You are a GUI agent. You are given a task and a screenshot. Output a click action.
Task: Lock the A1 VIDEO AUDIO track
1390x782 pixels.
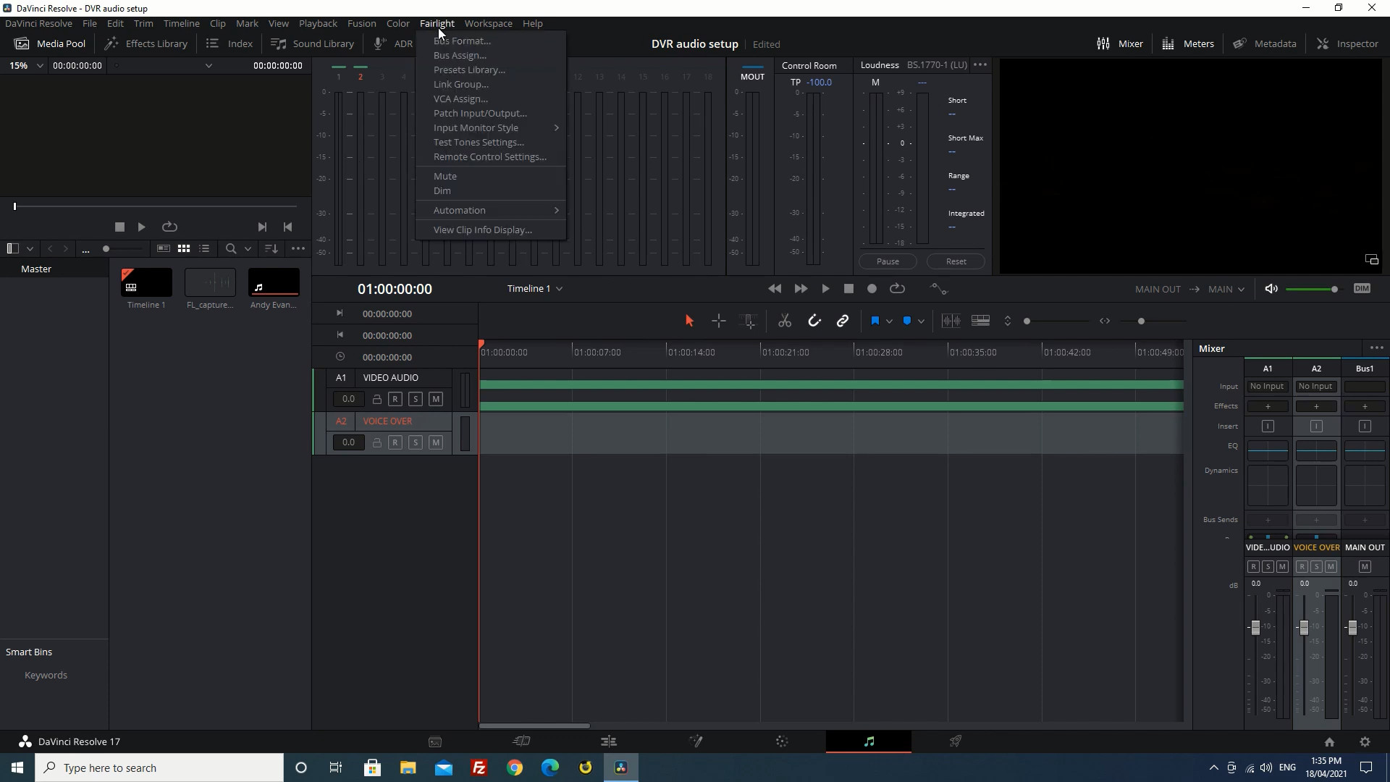(376, 399)
